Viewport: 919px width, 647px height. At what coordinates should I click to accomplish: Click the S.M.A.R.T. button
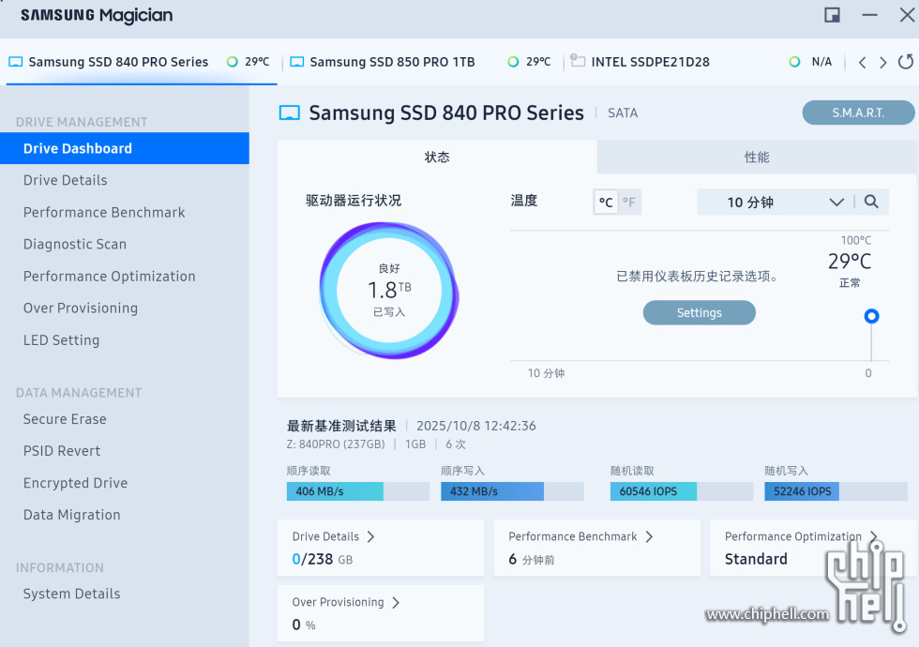tap(858, 113)
